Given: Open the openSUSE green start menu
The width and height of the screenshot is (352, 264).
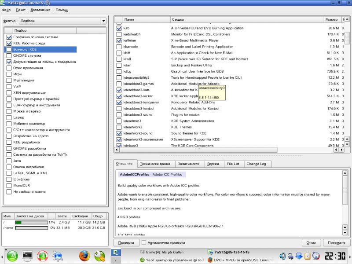Looking at the screenshot, I should [12, 256].
